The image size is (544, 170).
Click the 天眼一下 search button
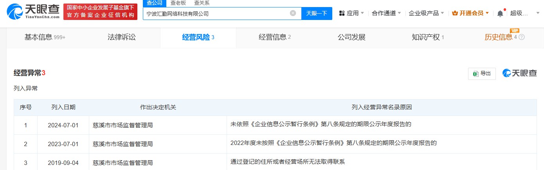coord(317,13)
